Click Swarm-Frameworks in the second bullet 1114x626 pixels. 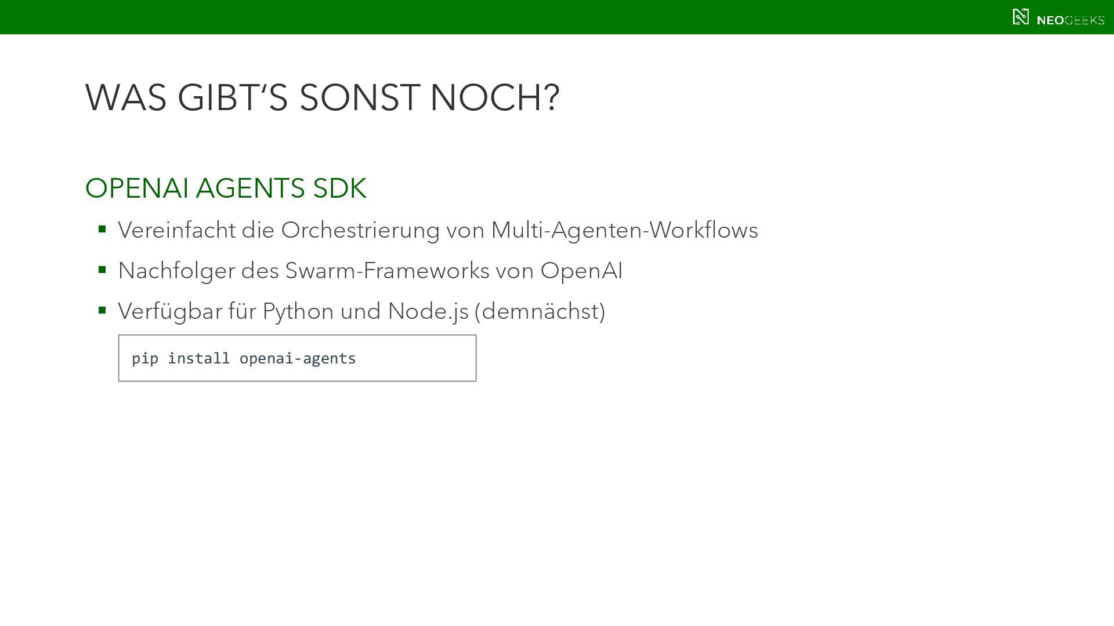(388, 271)
